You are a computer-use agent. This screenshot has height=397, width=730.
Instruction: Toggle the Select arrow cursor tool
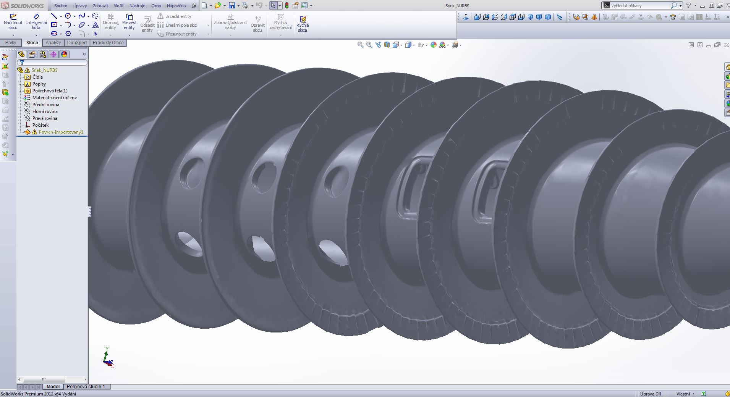[x=272, y=6]
